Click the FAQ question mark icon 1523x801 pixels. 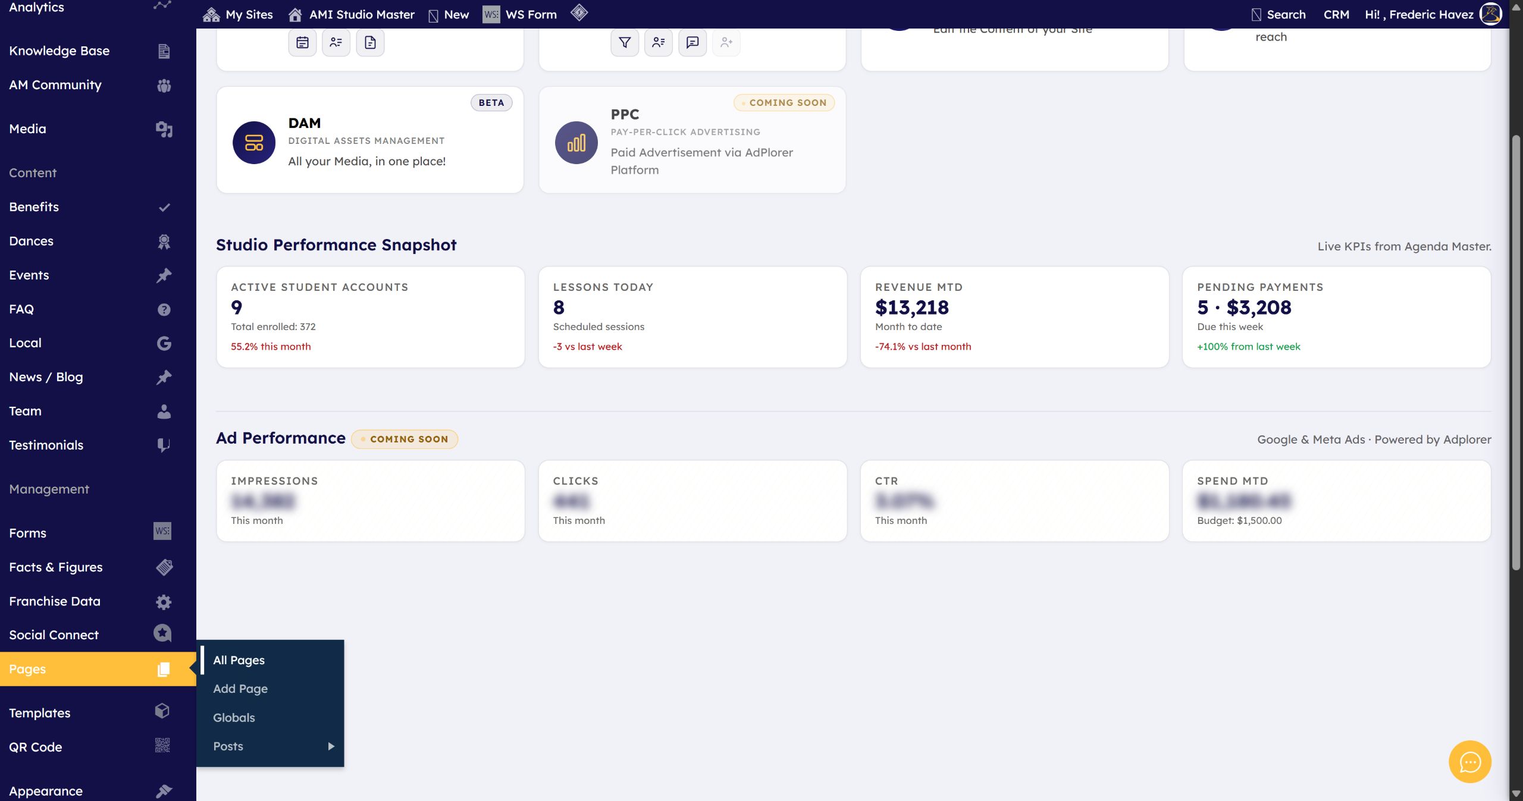pyautogui.click(x=164, y=309)
